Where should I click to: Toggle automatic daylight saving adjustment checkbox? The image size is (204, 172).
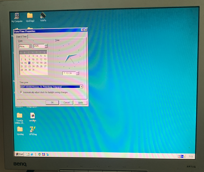[x=21, y=92]
